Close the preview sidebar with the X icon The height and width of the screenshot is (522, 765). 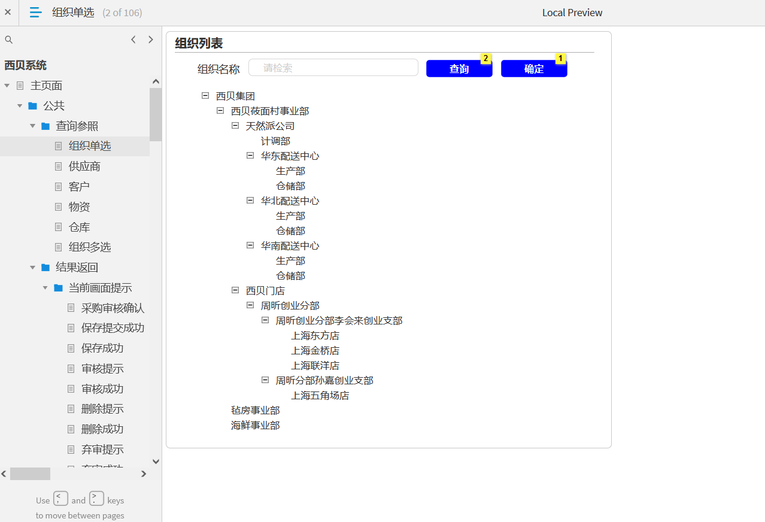[8, 12]
